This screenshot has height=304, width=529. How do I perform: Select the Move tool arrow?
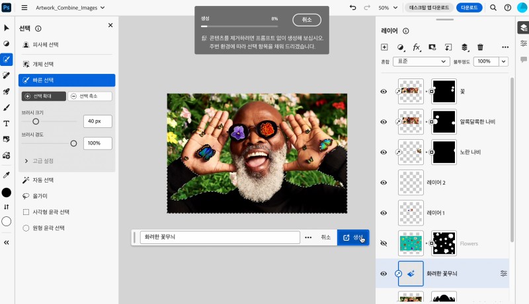[x=7, y=28]
